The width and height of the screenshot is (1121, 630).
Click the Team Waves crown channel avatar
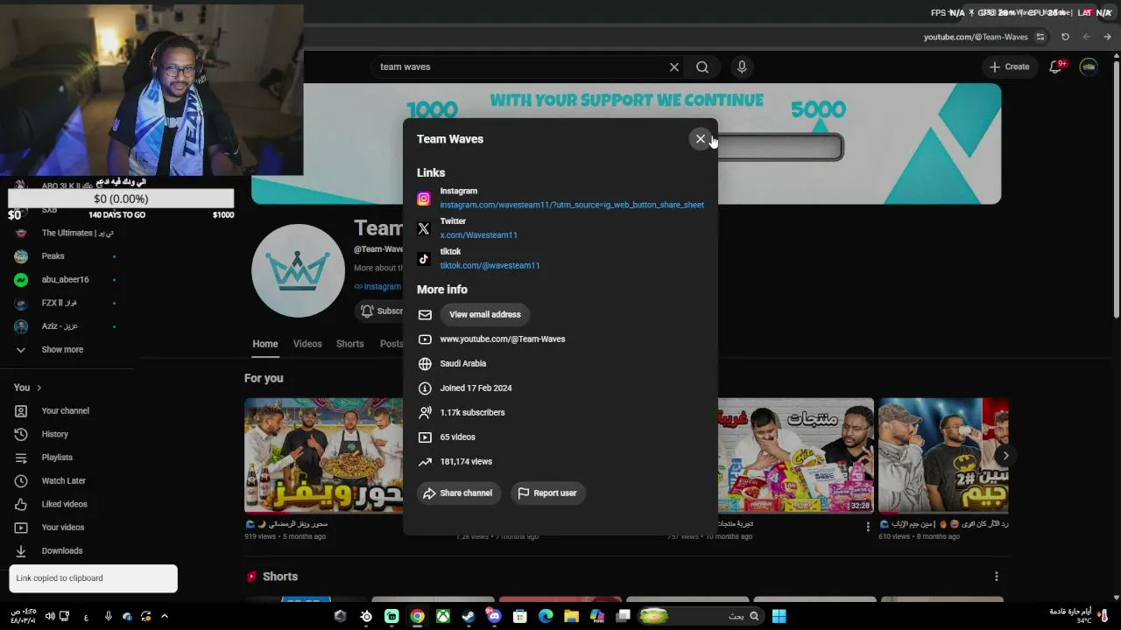pos(298,270)
